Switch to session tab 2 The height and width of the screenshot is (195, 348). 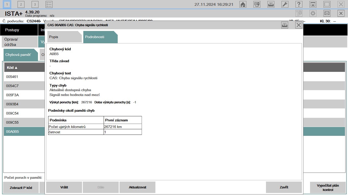tap(21, 4)
